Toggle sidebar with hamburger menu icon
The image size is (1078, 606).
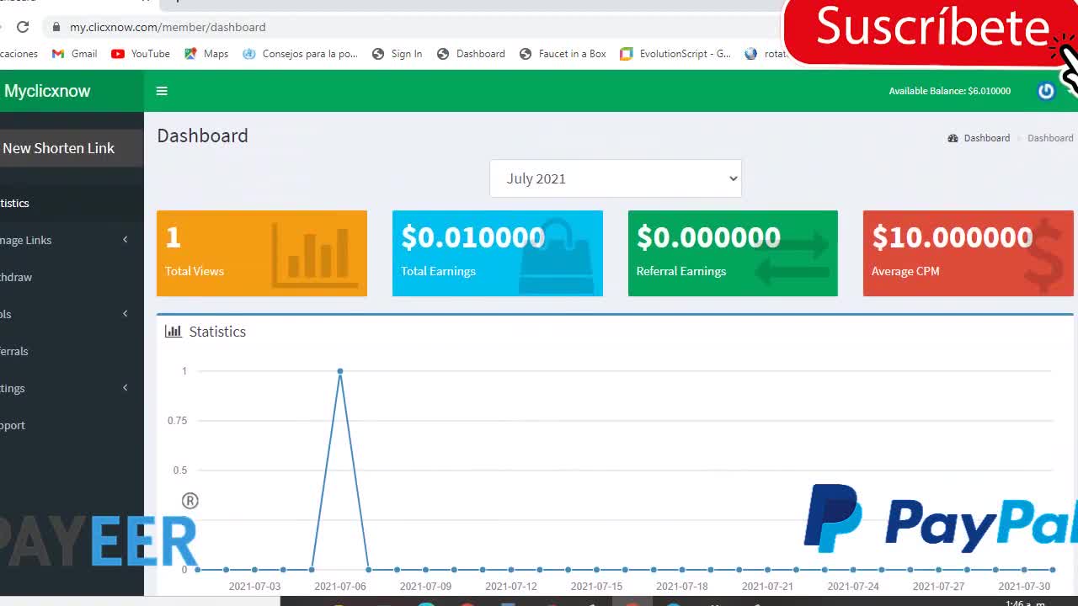click(162, 91)
